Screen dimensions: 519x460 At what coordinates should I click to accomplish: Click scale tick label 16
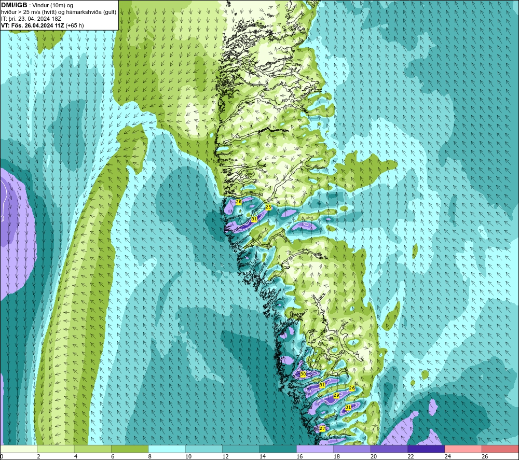click(x=299, y=456)
